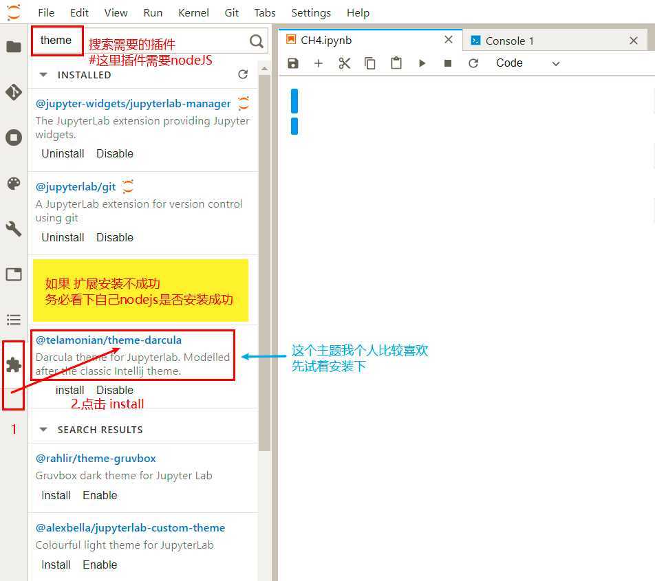
Task: Close the CH4.ipynb tab
Action: [x=449, y=39]
